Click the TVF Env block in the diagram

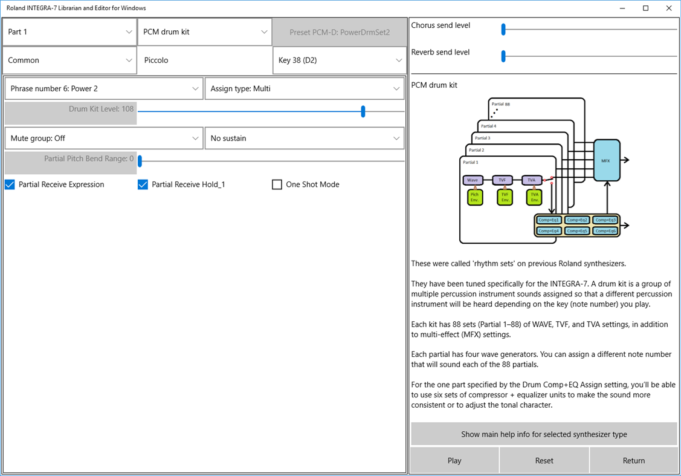point(505,197)
